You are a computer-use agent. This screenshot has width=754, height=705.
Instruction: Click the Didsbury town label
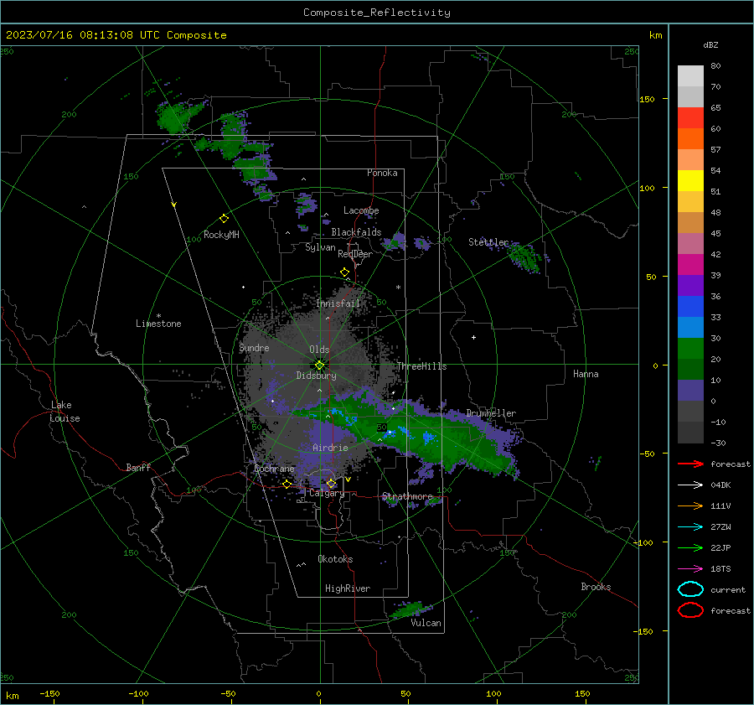[316, 376]
